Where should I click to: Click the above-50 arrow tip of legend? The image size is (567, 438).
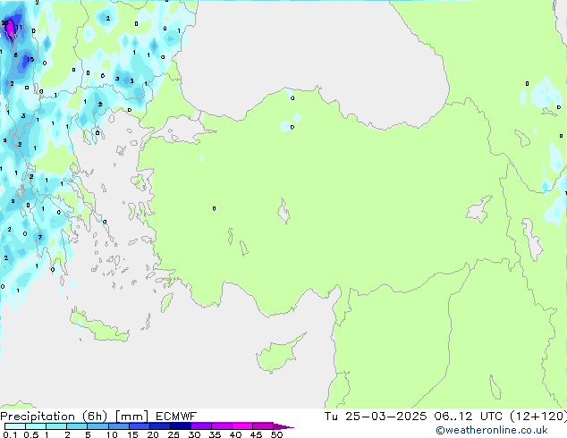point(283,426)
